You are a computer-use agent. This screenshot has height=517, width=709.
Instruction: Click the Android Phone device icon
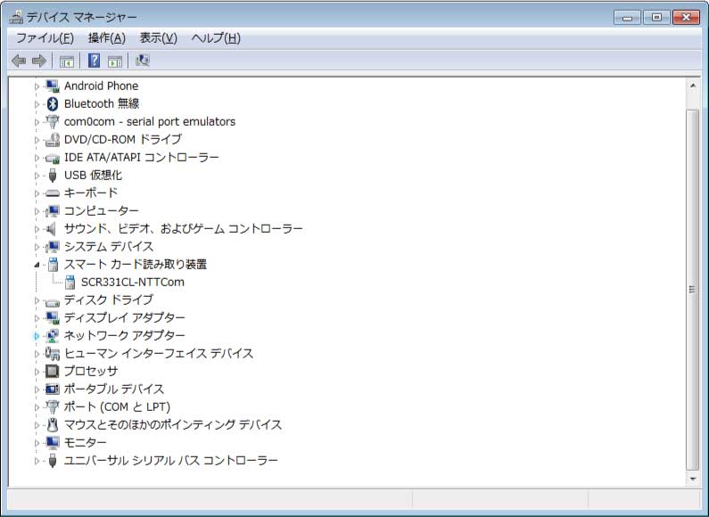click(53, 86)
